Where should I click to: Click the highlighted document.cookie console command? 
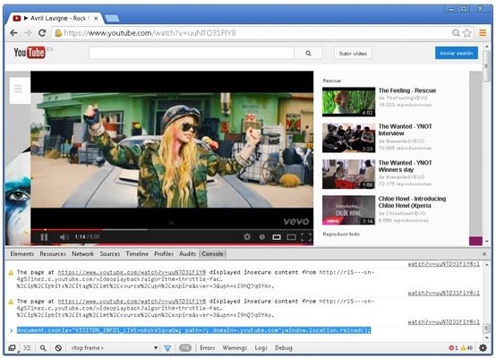193,330
